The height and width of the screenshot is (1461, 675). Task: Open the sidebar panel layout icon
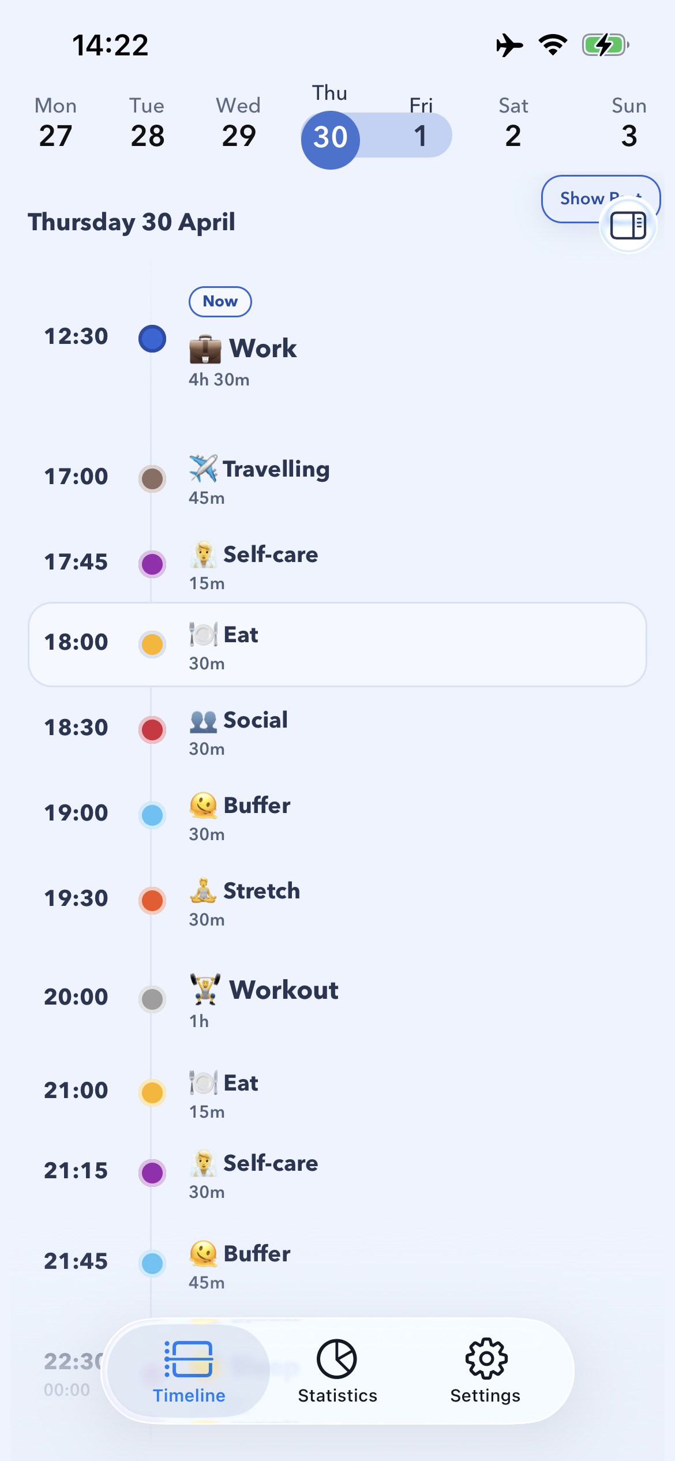pos(628,225)
